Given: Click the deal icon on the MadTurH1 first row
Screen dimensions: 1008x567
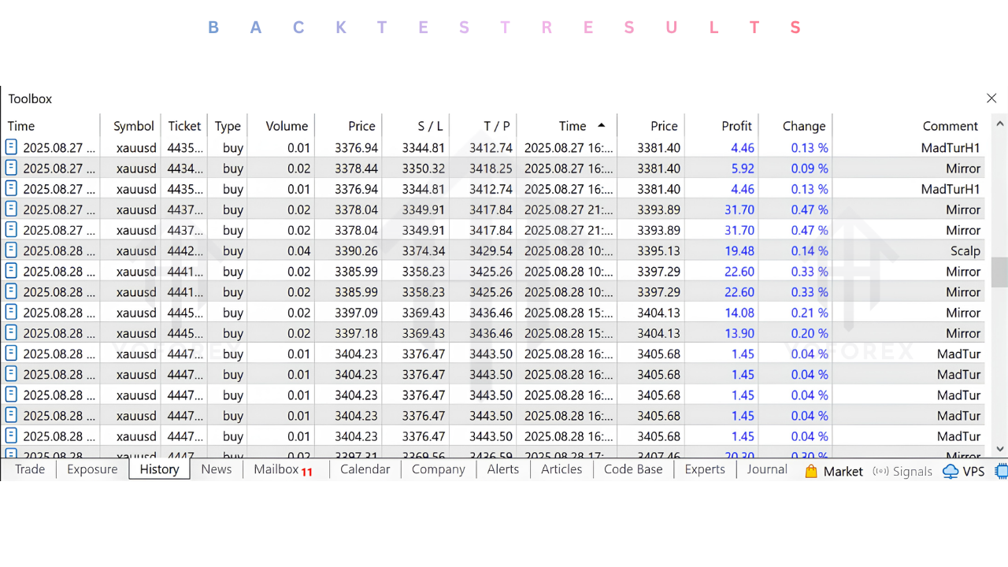Looking at the screenshot, I should click(x=11, y=147).
